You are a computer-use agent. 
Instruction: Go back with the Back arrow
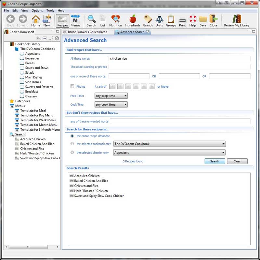(x=10, y=21)
